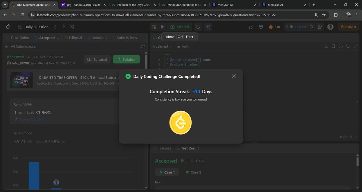The width and height of the screenshot is (362, 192).
Task: Toggle the Auto lock in language bar
Action: [x=183, y=46]
